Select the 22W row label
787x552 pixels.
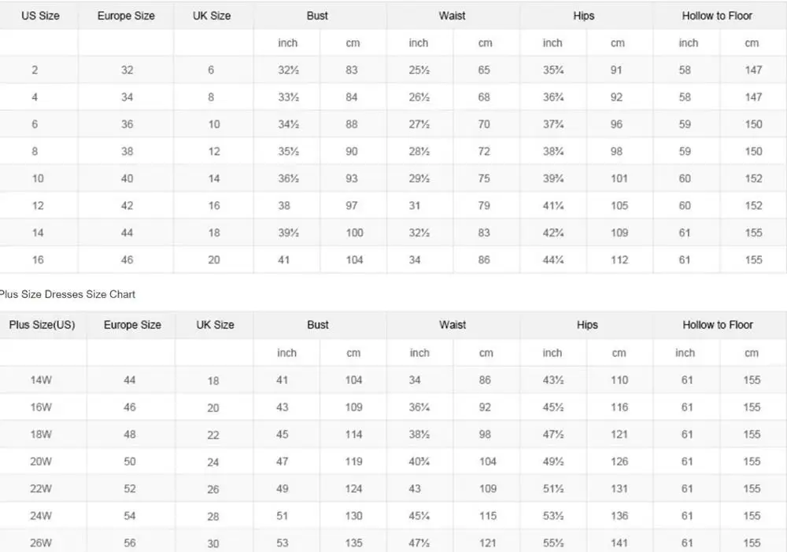tap(41, 488)
